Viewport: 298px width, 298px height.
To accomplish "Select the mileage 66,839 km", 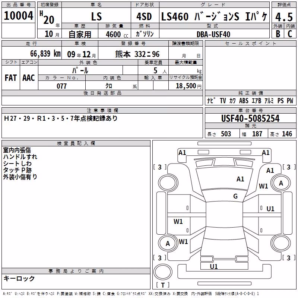I will (x=45, y=54).
